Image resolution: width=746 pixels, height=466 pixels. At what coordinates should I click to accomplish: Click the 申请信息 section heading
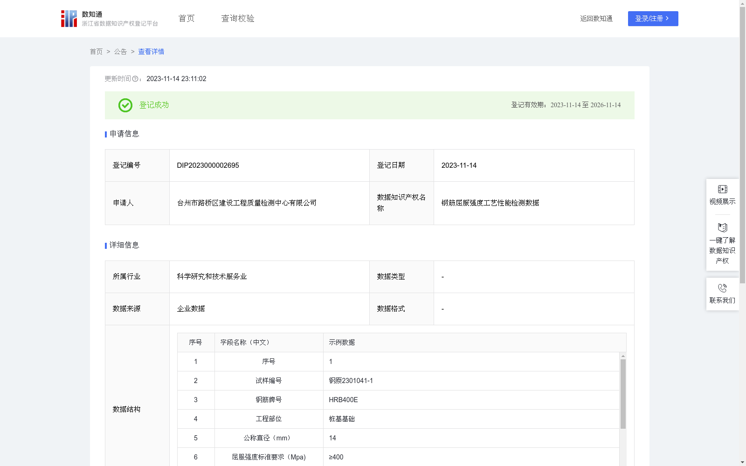click(x=124, y=134)
